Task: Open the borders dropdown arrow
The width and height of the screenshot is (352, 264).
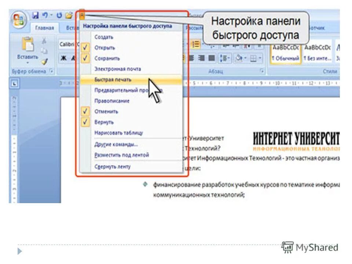Action: [259, 58]
